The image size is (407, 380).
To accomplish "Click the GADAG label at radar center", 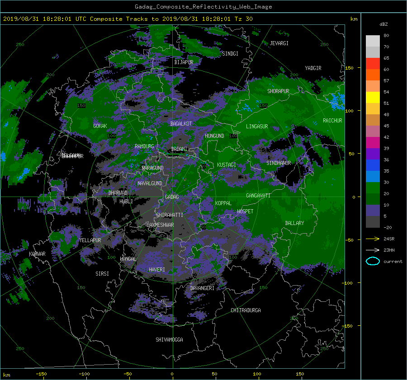I will pos(172,197).
